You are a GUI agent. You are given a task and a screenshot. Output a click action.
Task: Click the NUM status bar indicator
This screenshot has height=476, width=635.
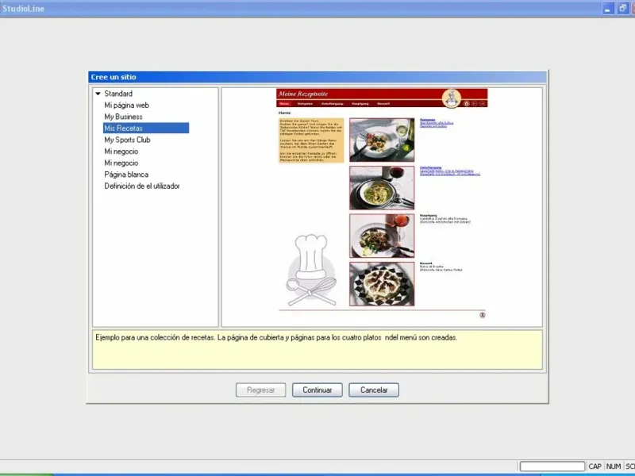613,466
